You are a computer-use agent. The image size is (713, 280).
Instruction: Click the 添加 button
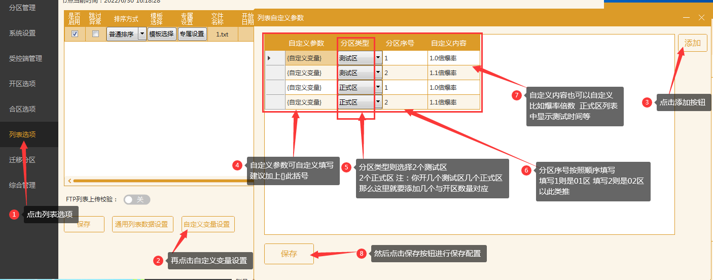pyautogui.click(x=692, y=43)
